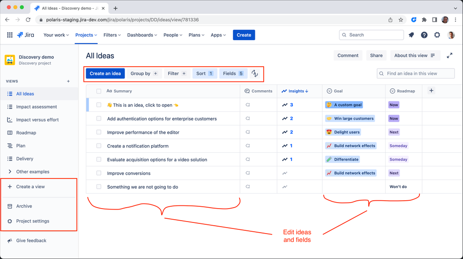Screen dimensions: 463x259
Task: Toggle the browser side panel icon
Action: [434, 20]
